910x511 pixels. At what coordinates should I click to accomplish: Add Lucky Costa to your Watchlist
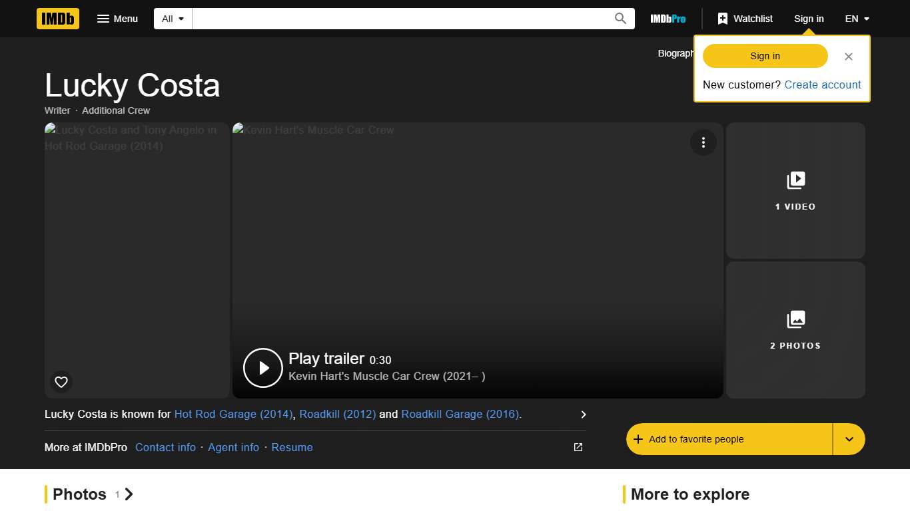(x=744, y=19)
